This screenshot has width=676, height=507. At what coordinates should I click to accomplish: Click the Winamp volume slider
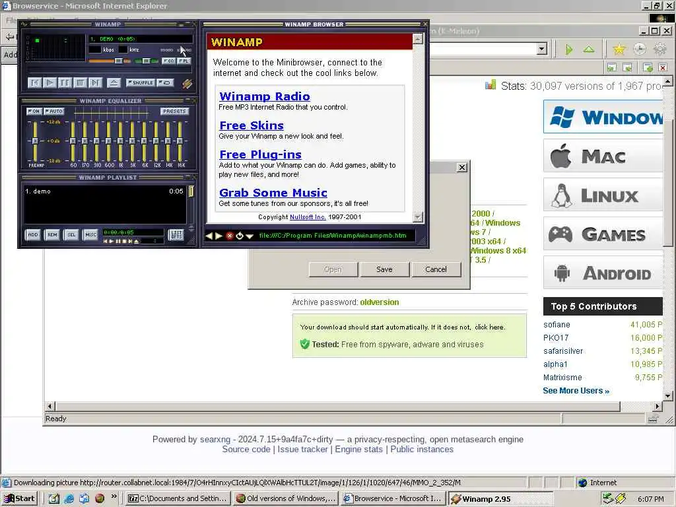tap(110, 61)
